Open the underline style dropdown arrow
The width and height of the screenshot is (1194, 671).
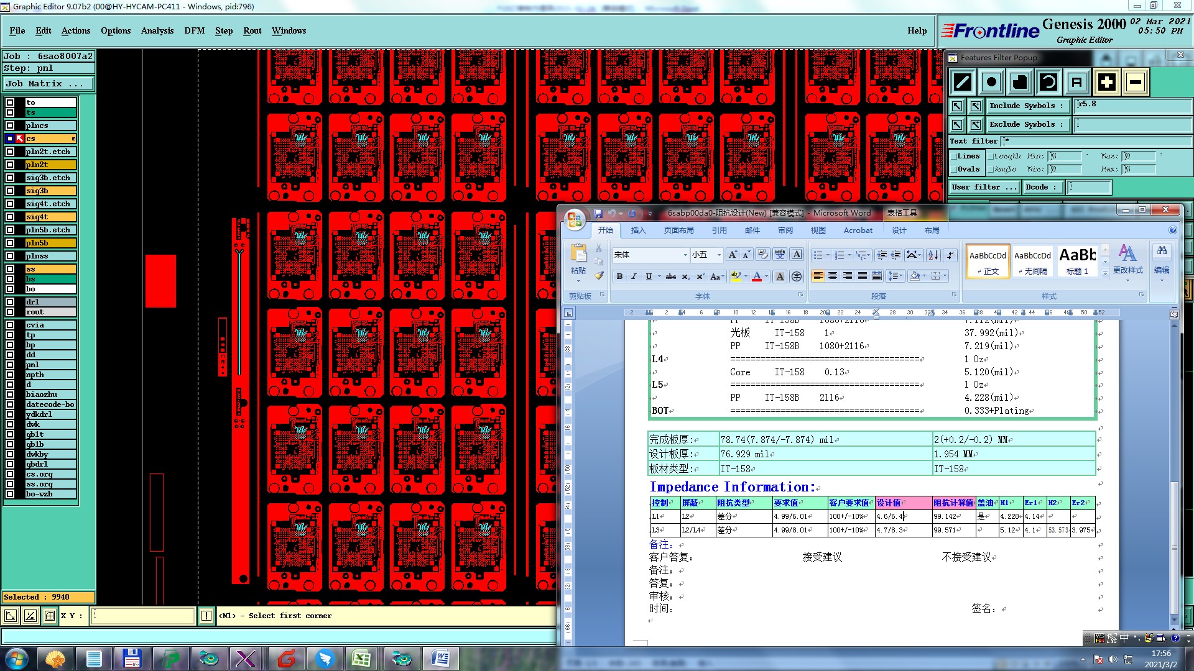pyautogui.click(x=659, y=276)
